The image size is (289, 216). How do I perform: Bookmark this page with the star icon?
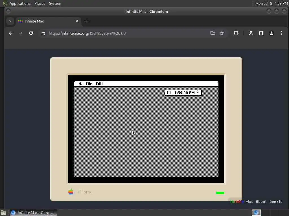(x=222, y=33)
